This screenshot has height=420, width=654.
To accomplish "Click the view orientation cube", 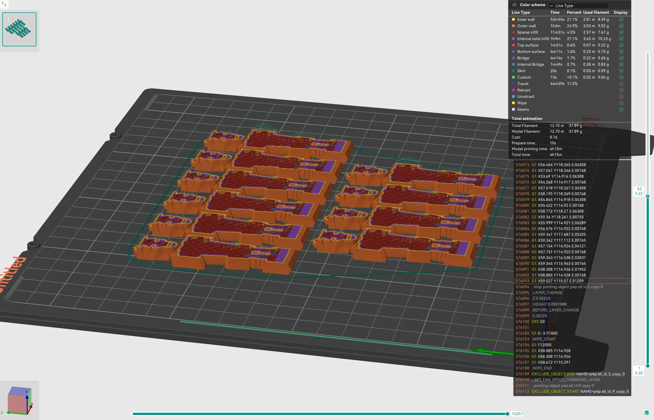I will [20, 400].
